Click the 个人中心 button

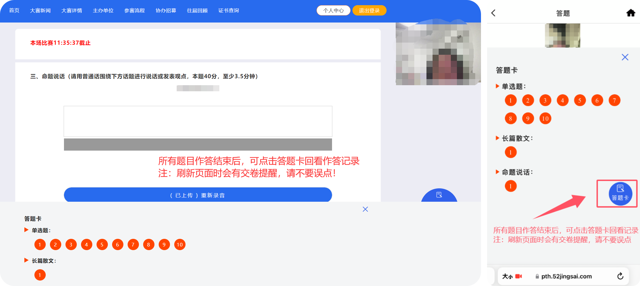click(x=333, y=11)
